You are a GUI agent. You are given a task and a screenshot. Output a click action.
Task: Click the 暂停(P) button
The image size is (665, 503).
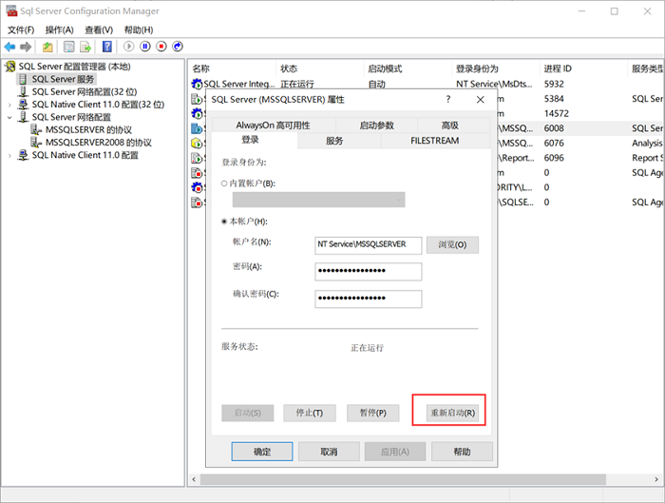click(x=373, y=413)
